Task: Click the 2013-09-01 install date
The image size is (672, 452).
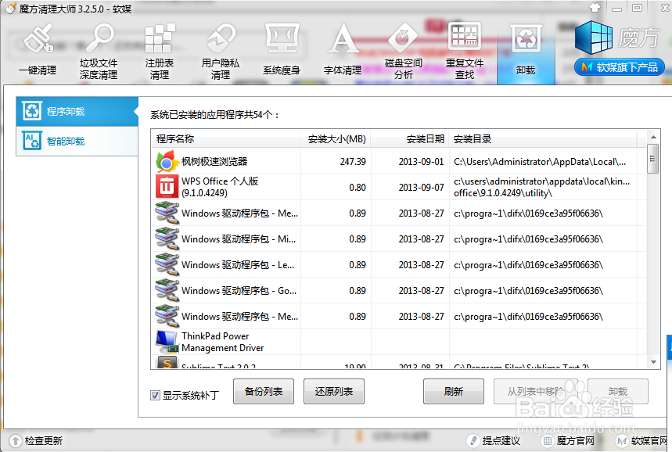Action: [421, 162]
